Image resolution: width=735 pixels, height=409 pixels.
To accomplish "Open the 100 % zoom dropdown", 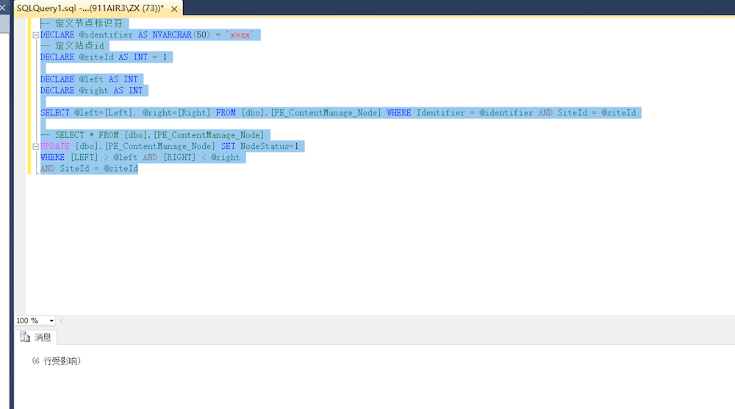I will [51, 321].
